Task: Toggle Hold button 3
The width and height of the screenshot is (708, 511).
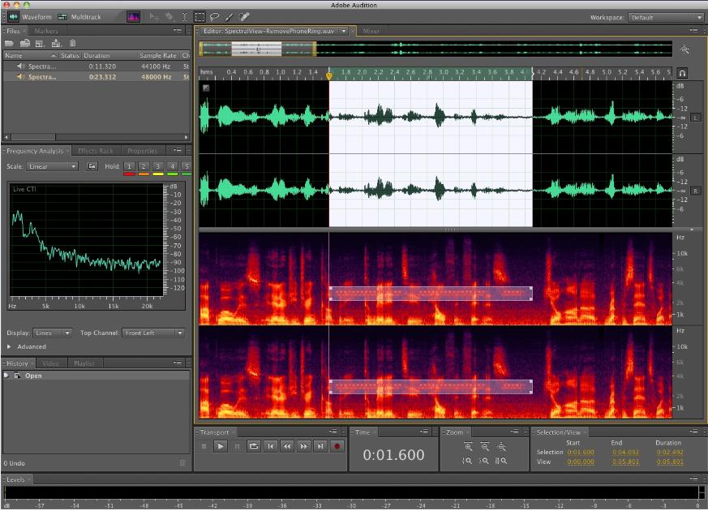Action: [x=158, y=166]
